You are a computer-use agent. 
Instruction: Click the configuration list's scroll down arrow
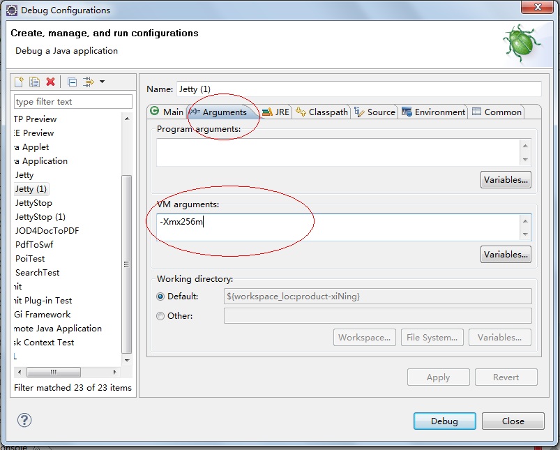tap(127, 360)
